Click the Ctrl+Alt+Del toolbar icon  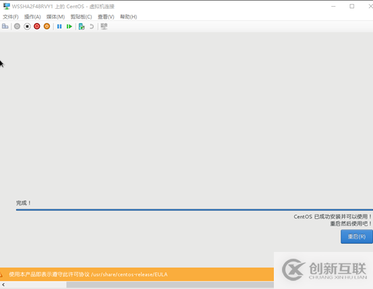coord(5,26)
